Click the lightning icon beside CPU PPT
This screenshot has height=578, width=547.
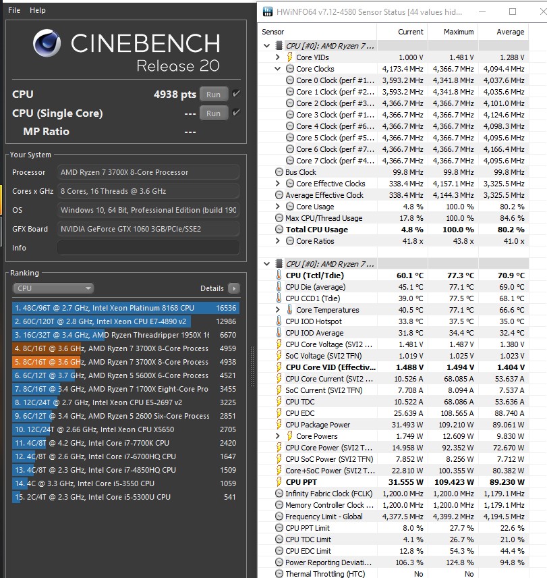[279, 482]
